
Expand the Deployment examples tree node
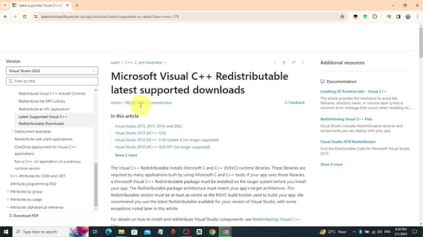[x=12, y=131]
